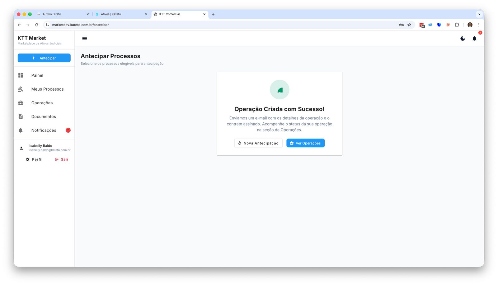Click the Ver Operações button
Screen dimensions: 498x285
point(305,143)
